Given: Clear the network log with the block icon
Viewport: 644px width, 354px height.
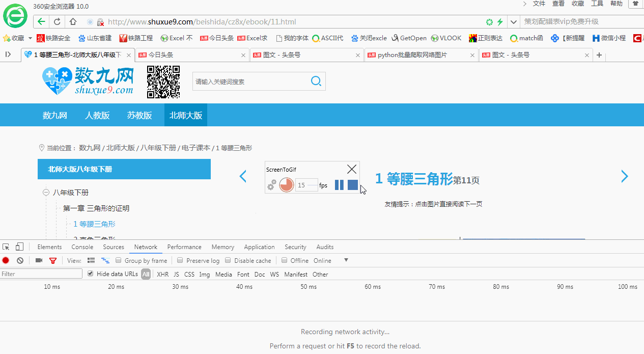Looking at the screenshot, I should [19, 260].
